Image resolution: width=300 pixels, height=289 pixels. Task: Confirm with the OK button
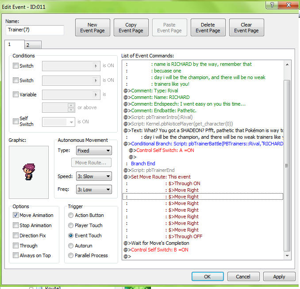208,277
